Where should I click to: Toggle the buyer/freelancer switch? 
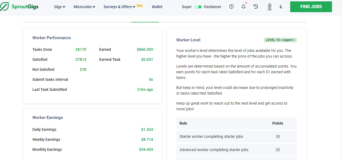tap(198, 7)
